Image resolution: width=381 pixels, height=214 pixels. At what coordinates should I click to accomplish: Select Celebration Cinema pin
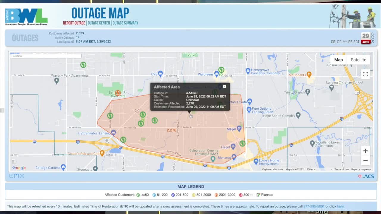213,159
